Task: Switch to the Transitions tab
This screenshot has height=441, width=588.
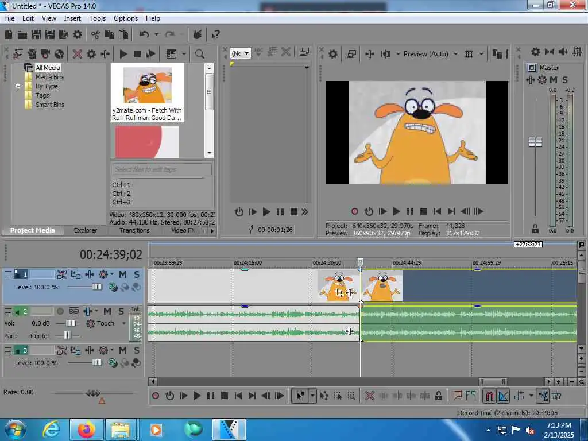Action: [x=134, y=230]
